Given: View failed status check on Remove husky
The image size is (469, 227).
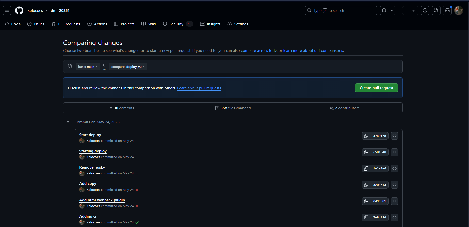Looking at the screenshot, I should [x=137, y=174].
